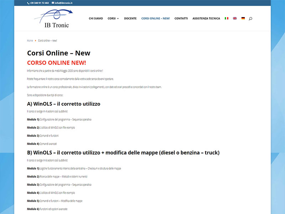This screenshot has height=214, width=285.
Task: Switch site language to Italian flag
Action: 227,19
